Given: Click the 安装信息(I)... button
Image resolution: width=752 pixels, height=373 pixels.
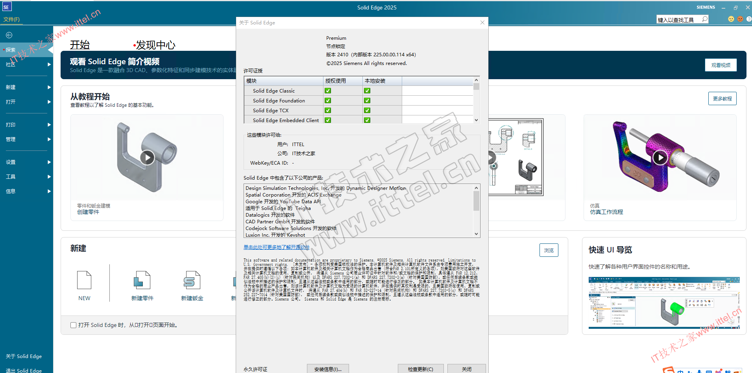Looking at the screenshot, I should (x=328, y=369).
